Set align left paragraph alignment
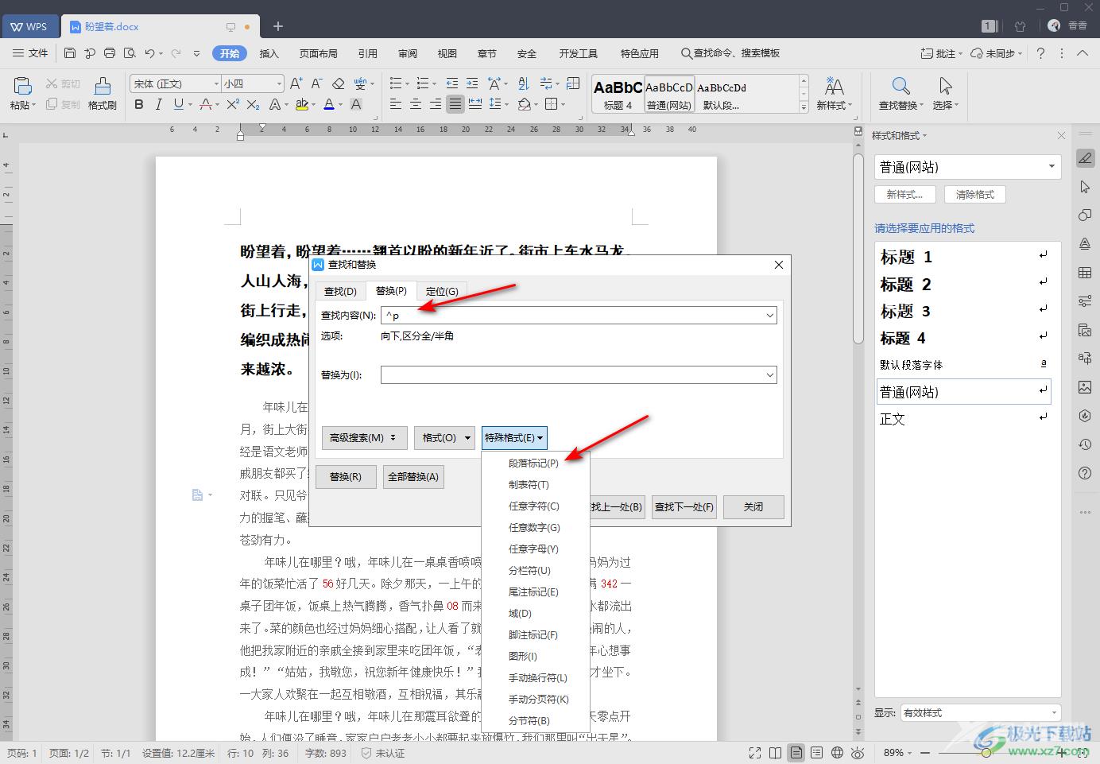This screenshot has width=1100, height=764. [x=396, y=104]
